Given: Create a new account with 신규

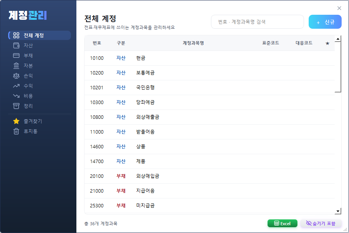Looking at the screenshot, I should (325, 22).
